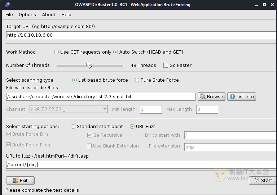Click the door icon on Exit button

tap(16, 180)
